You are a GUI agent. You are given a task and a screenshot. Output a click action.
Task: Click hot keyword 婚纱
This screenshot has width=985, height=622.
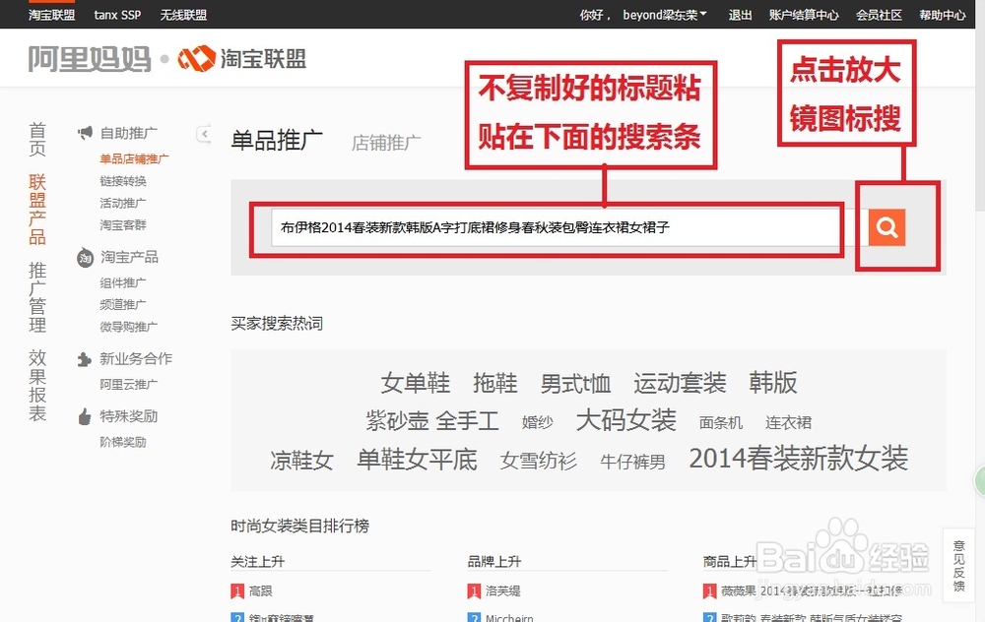pyautogui.click(x=537, y=422)
